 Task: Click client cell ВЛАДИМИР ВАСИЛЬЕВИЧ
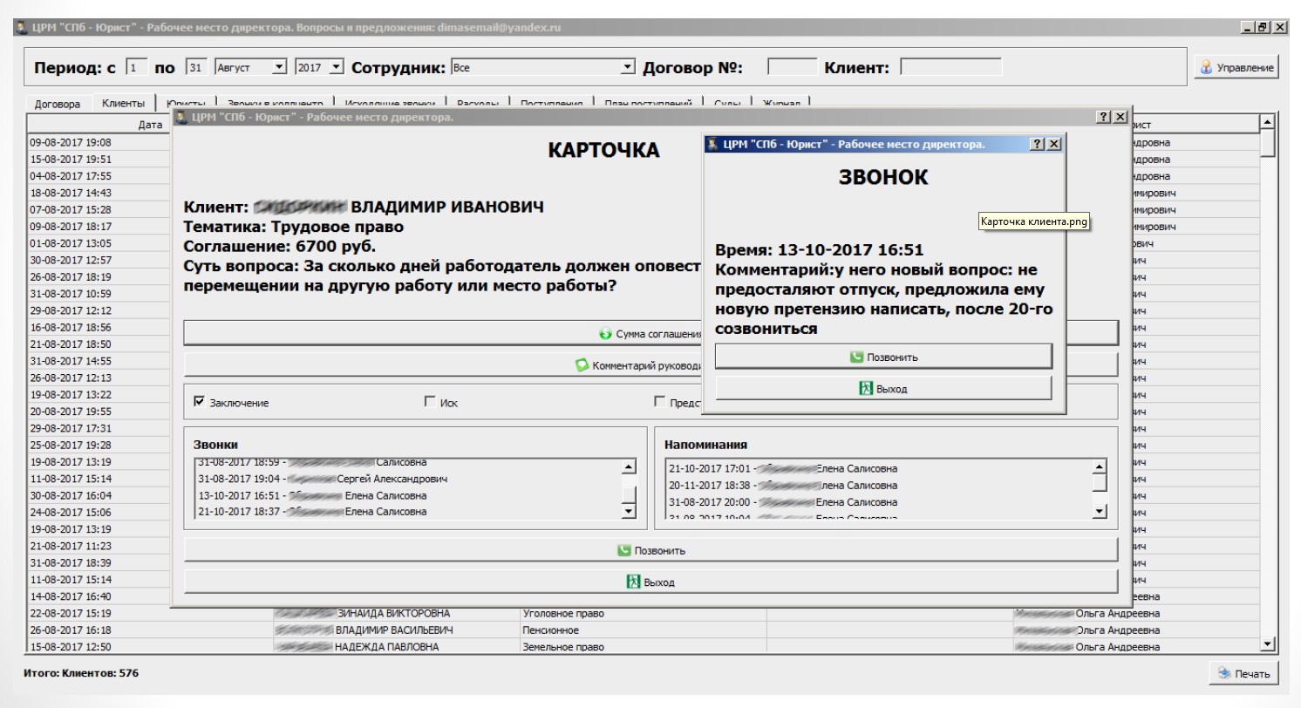click(x=395, y=630)
